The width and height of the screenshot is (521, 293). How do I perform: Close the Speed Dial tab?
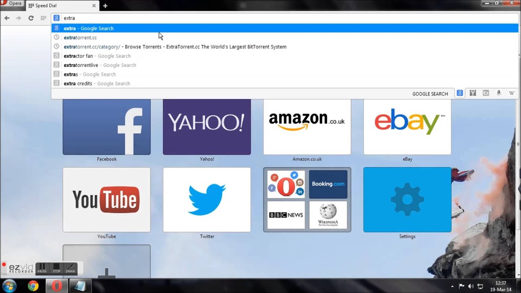(x=94, y=6)
